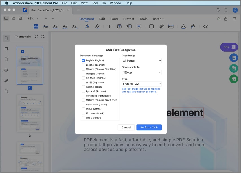Click the Cancel button in OCR dialog
Image resolution: width=241 pixels, height=173 pixels.
(x=126, y=127)
